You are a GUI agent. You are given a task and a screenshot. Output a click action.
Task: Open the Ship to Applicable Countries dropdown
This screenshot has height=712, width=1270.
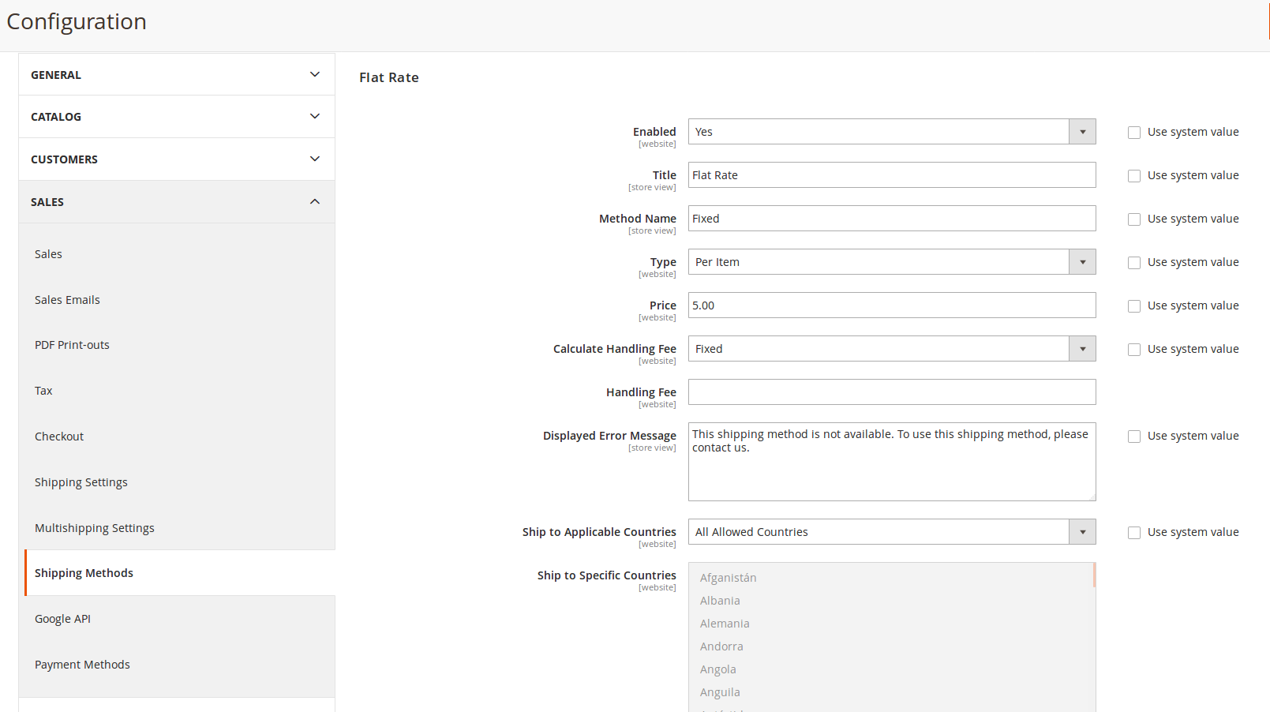tap(891, 532)
